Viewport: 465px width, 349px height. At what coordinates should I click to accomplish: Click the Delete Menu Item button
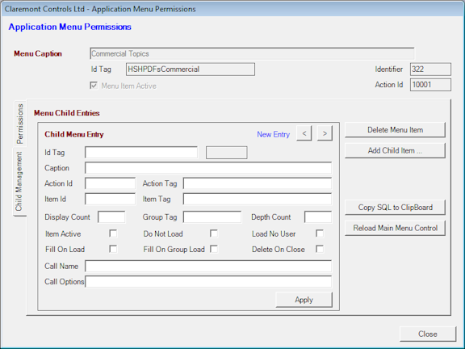[x=395, y=130]
